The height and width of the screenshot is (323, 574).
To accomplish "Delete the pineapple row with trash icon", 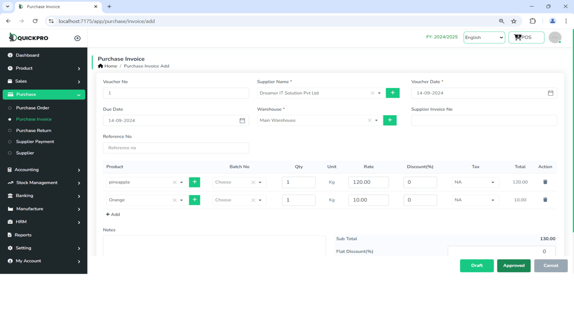I will [545, 182].
